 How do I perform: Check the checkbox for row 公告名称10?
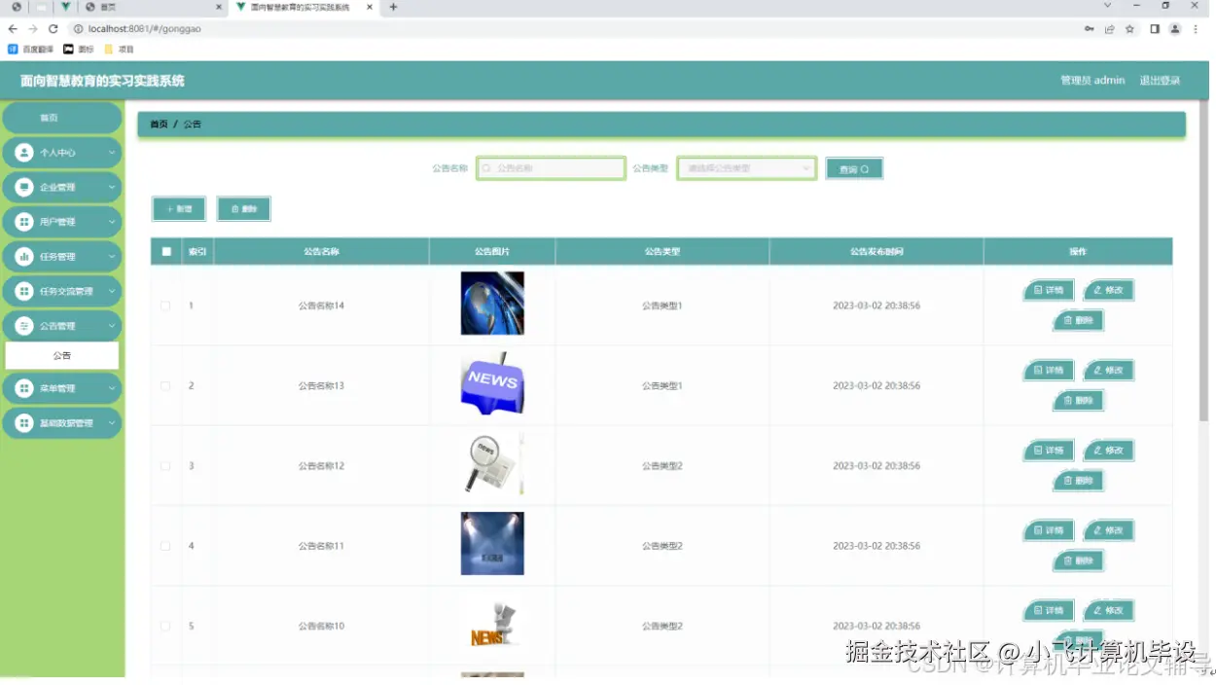165,626
